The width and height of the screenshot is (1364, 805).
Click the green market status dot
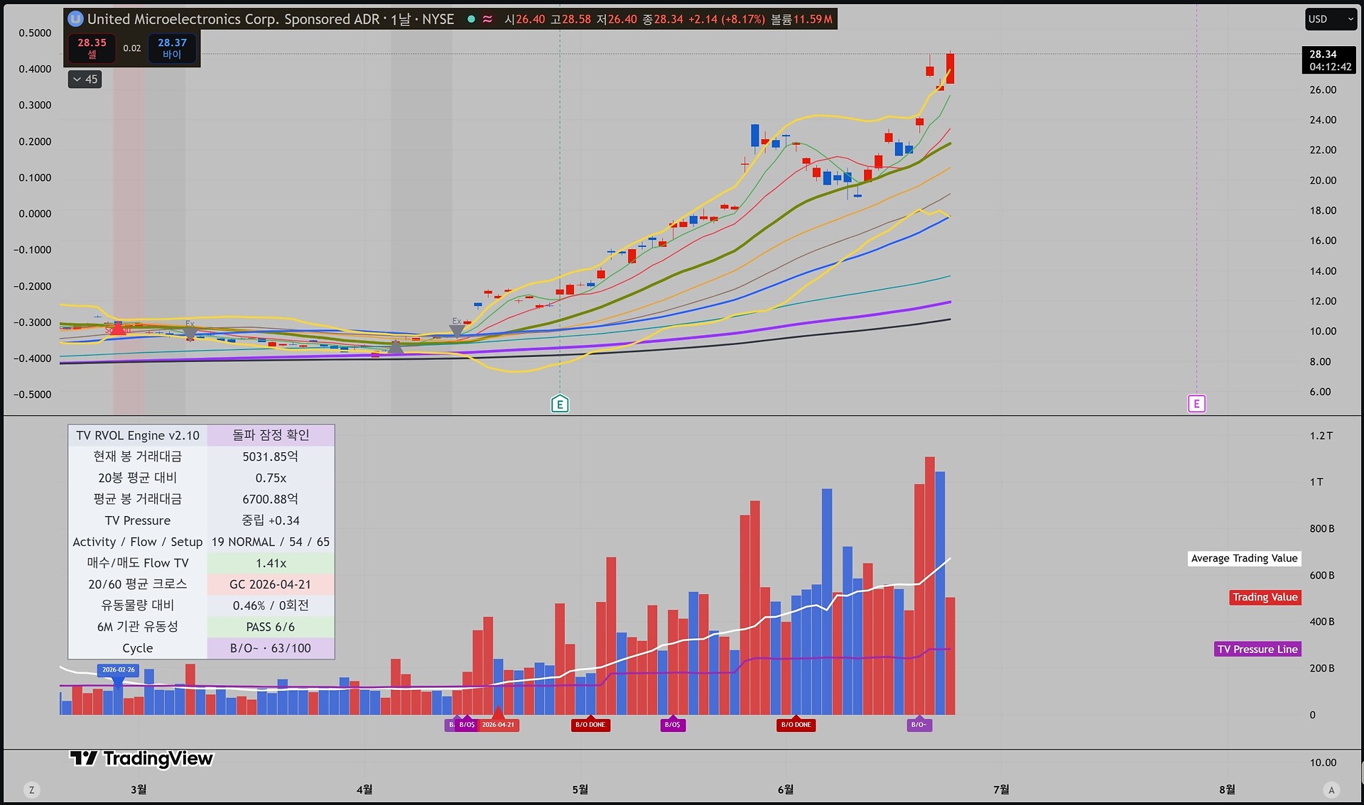point(471,19)
